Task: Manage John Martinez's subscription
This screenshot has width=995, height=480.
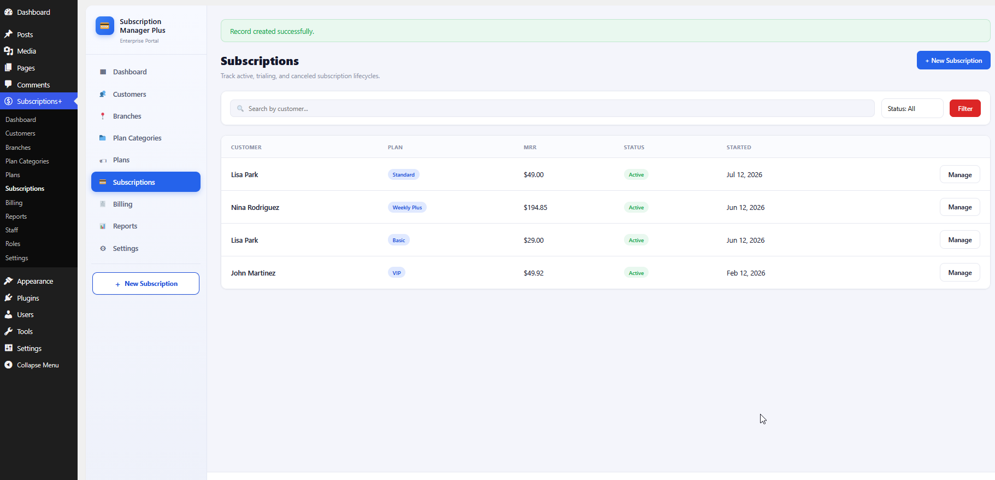Action: pyautogui.click(x=959, y=272)
